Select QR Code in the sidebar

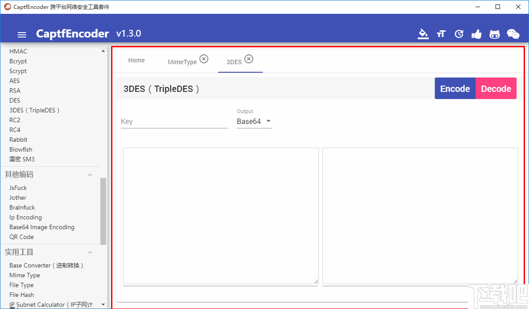(21, 237)
